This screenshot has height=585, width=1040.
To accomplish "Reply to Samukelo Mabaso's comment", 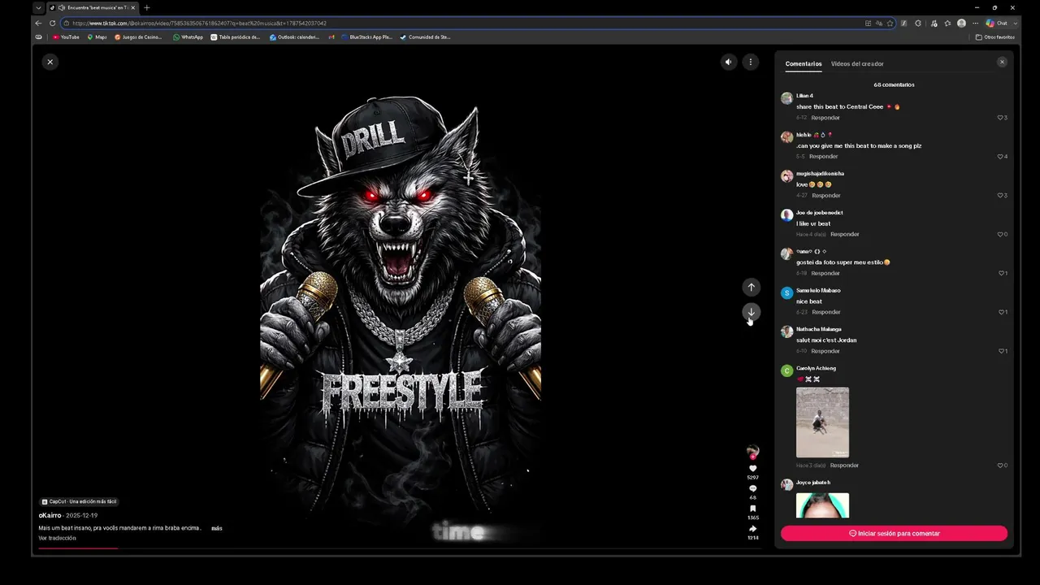I will [826, 312].
